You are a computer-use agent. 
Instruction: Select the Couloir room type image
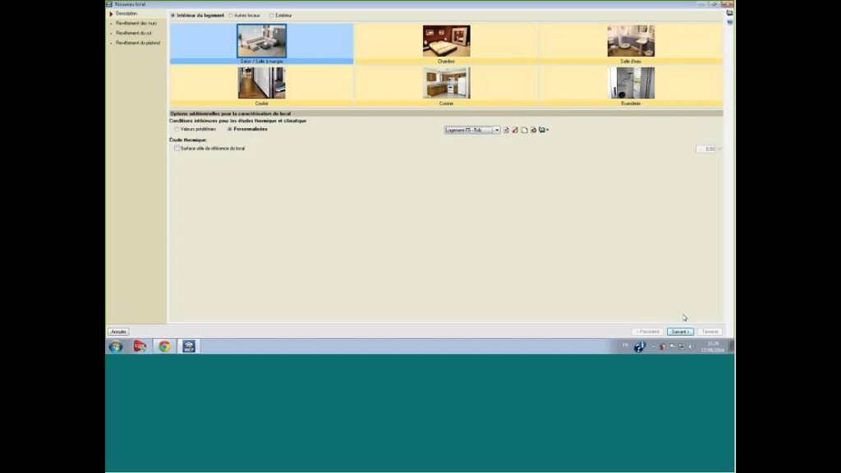pos(261,83)
